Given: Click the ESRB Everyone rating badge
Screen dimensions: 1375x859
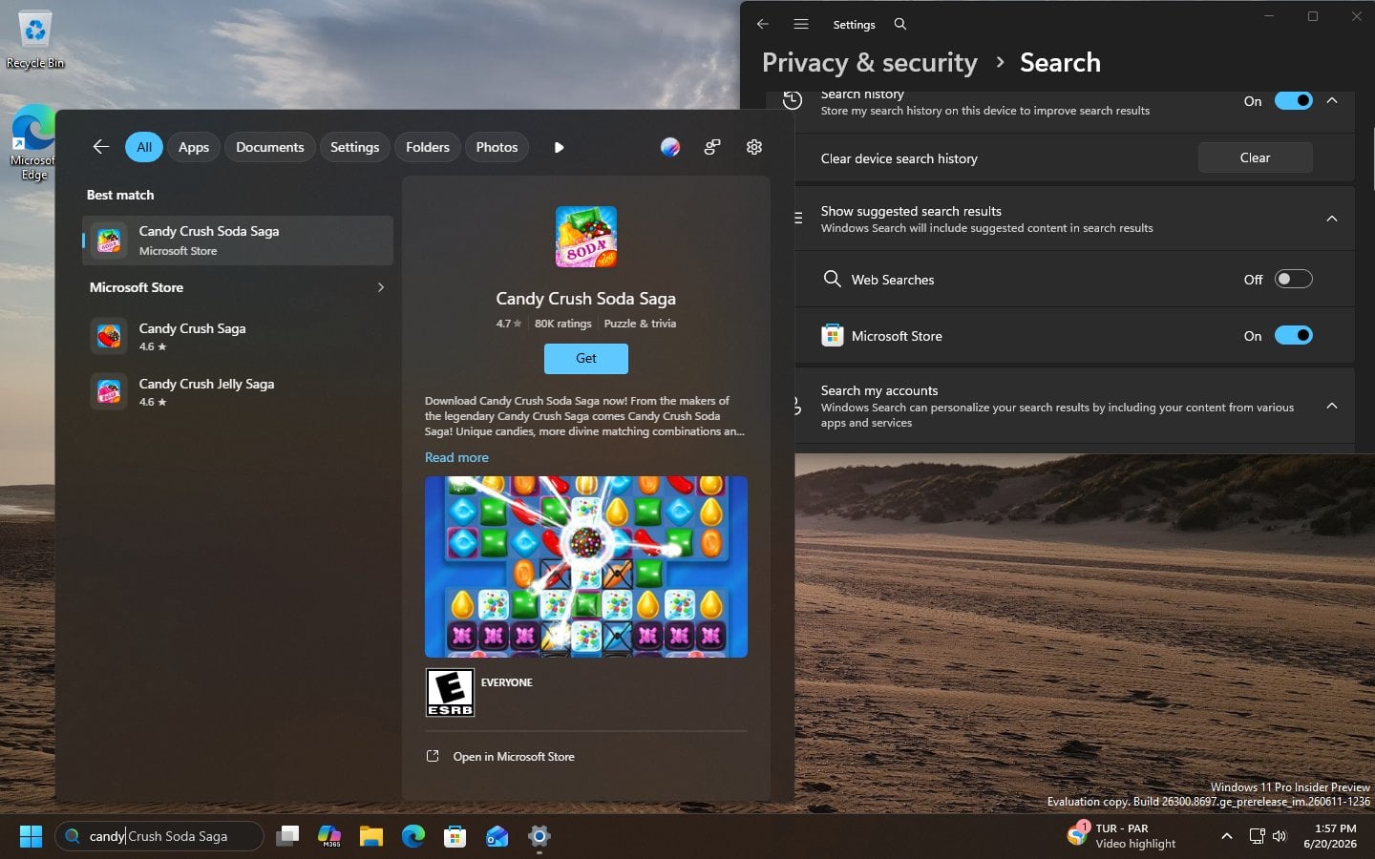Looking at the screenshot, I should click(x=450, y=693).
